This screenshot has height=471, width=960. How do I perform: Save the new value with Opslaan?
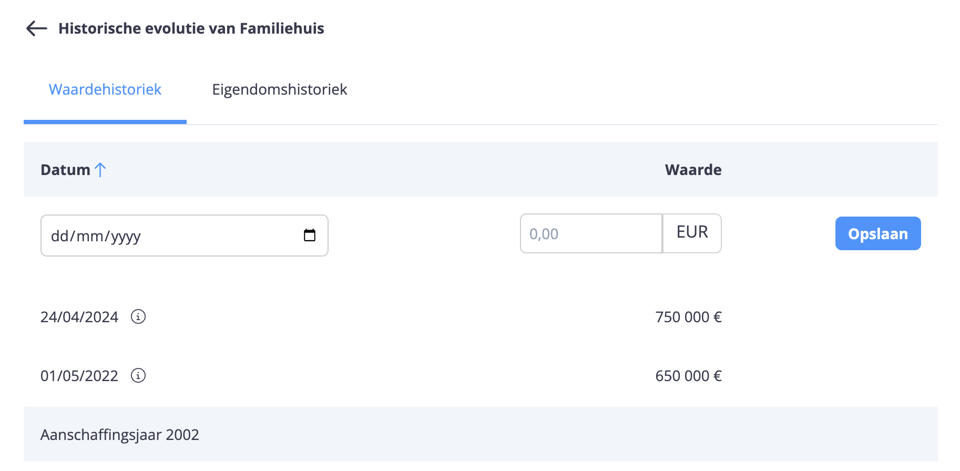[x=878, y=233]
